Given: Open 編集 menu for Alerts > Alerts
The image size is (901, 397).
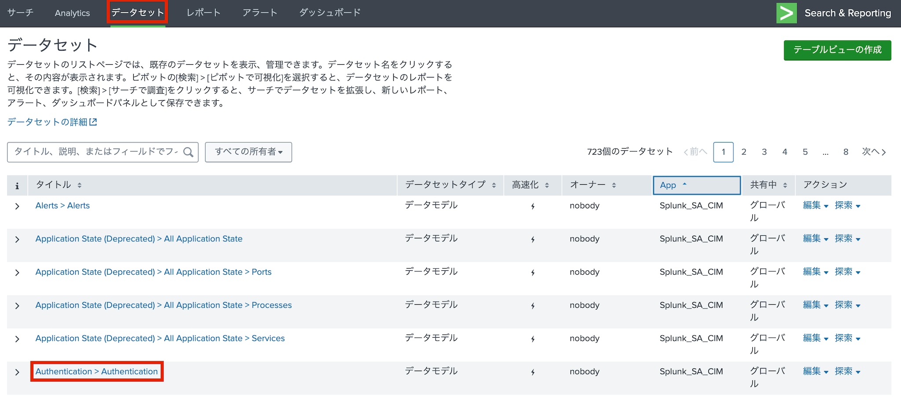Looking at the screenshot, I should [815, 205].
